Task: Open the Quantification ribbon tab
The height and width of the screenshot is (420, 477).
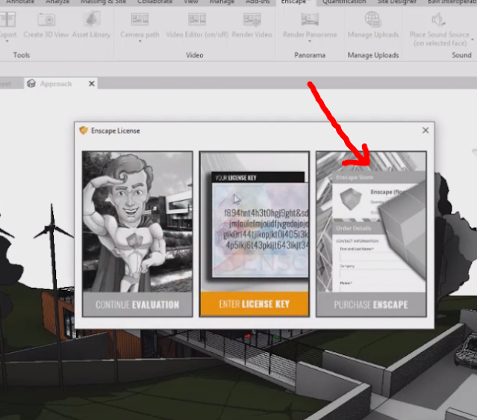Action: pyautogui.click(x=344, y=1)
